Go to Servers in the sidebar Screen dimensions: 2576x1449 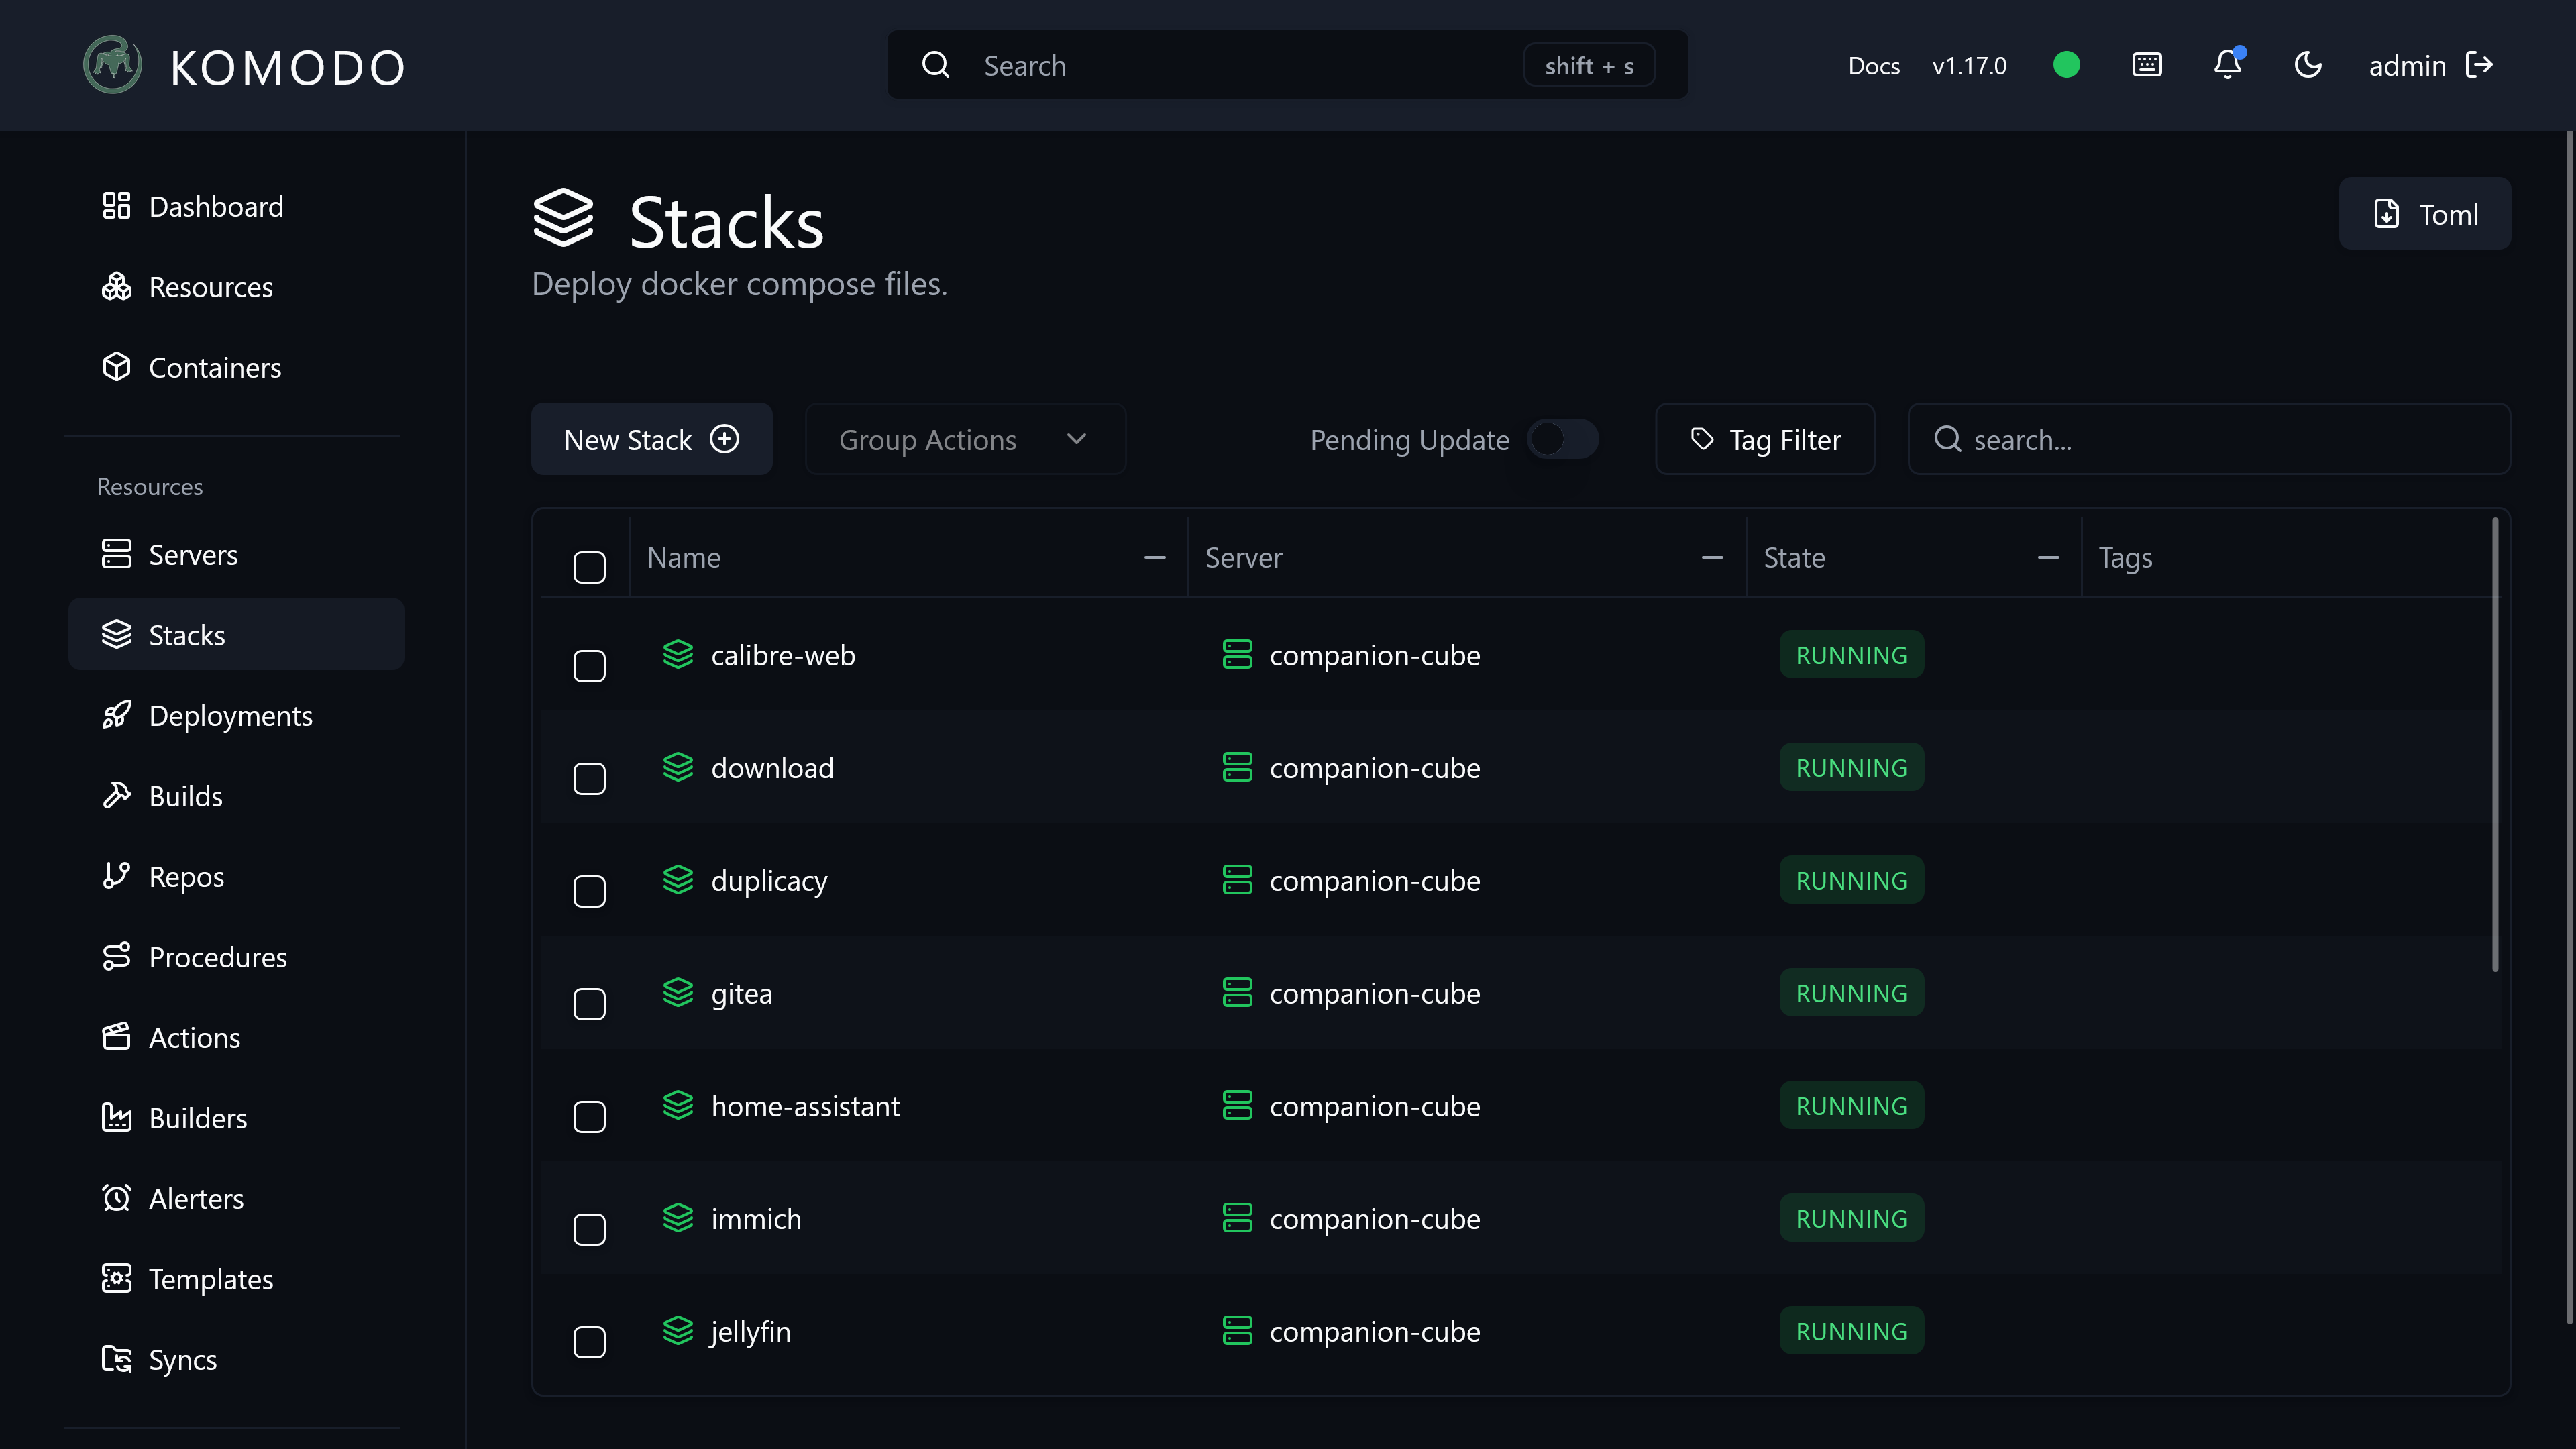click(236, 554)
